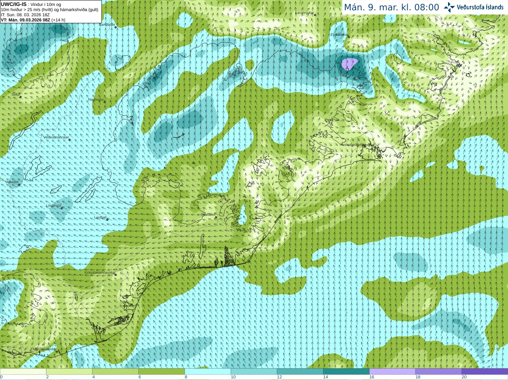The width and height of the screenshot is (508, 380).
Task: Click the Vatnsfell station label
Action: [x=12, y=182]
